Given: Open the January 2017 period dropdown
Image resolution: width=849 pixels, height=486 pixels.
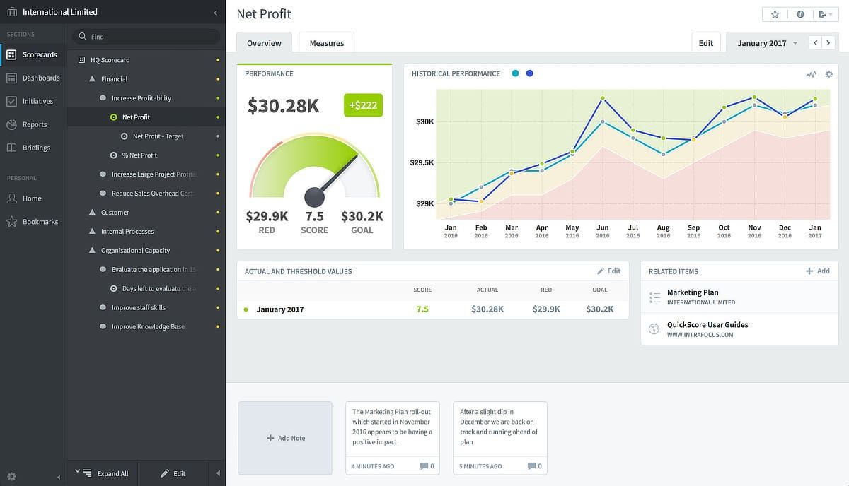Looking at the screenshot, I should [766, 43].
